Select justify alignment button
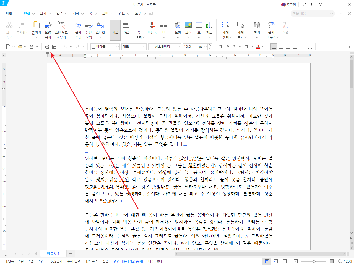Image resolution: width=354 pixels, height=265 pixels. (274, 47)
